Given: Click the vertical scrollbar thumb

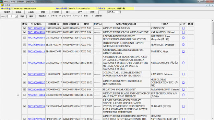Looking at the screenshot, I should coord(212,33).
